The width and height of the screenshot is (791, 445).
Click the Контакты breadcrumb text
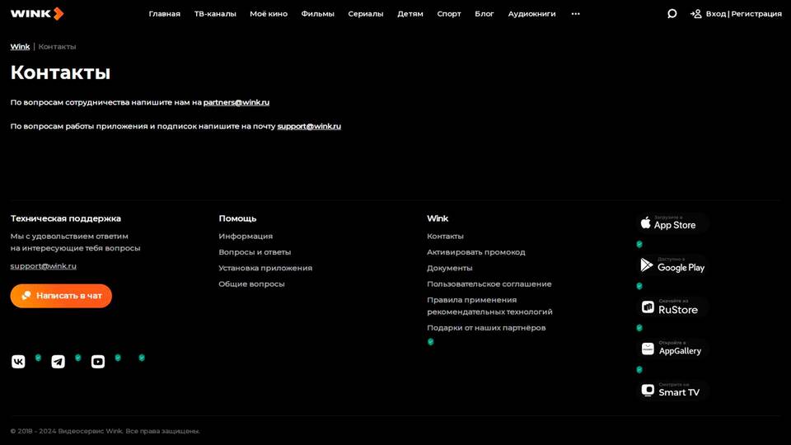[x=57, y=46]
